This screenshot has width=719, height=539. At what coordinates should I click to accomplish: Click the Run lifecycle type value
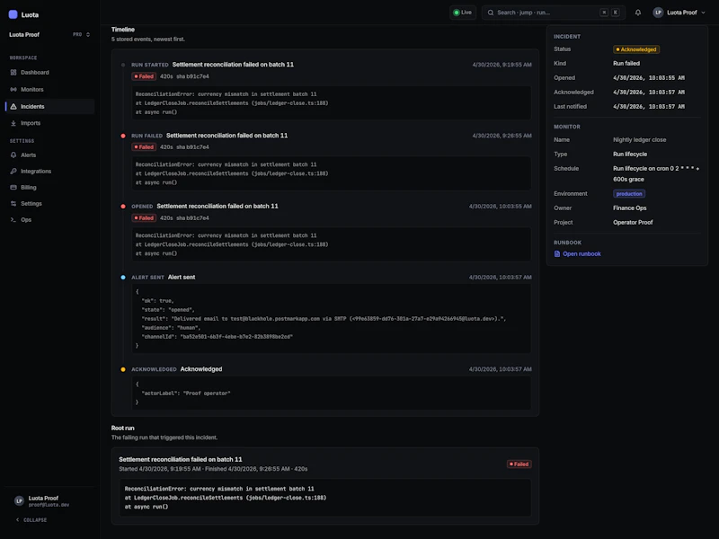click(x=630, y=154)
